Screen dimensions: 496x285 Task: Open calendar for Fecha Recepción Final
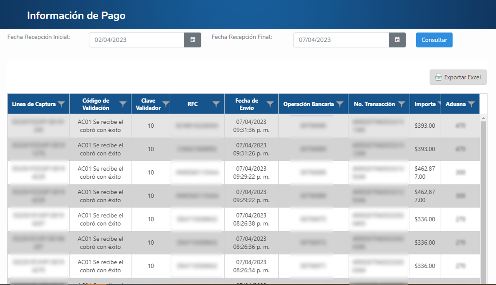(x=397, y=40)
